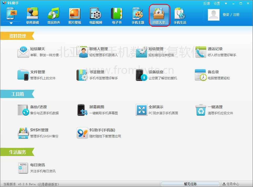Click the 短信管理 title text
Viewport: 253px width, 187px height.
[x=156, y=49]
